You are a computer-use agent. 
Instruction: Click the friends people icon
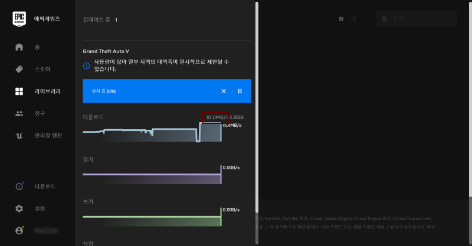coord(19,113)
